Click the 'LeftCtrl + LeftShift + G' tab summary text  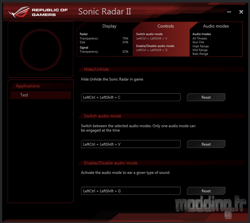click(x=152, y=50)
